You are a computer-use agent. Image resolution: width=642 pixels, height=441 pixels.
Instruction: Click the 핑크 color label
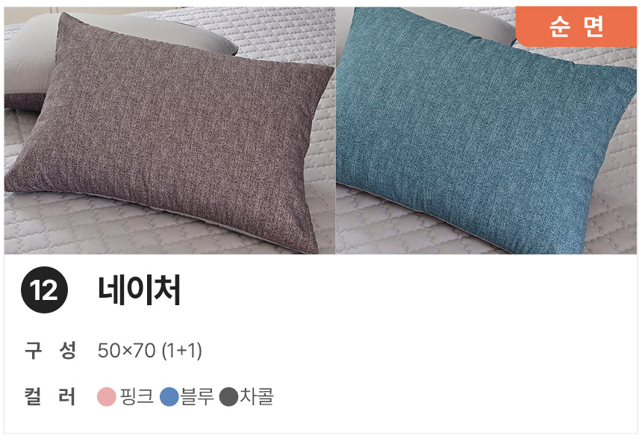[x=137, y=396]
